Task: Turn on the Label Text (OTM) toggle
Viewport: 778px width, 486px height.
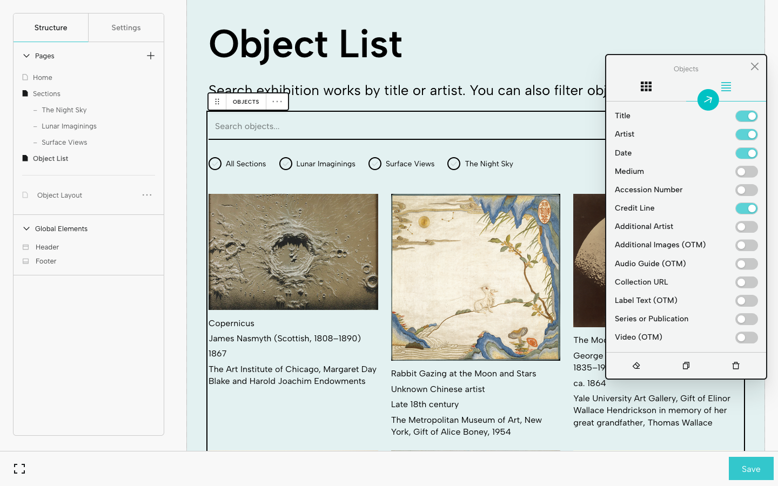Action: [747, 301]
